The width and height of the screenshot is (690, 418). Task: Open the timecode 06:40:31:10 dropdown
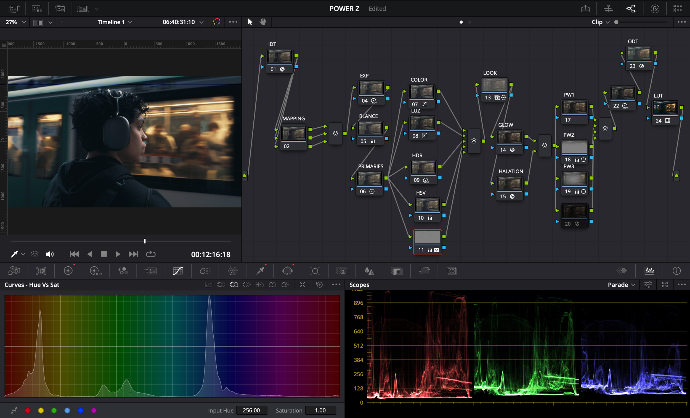pyautogui.click(x=183, y=22)
